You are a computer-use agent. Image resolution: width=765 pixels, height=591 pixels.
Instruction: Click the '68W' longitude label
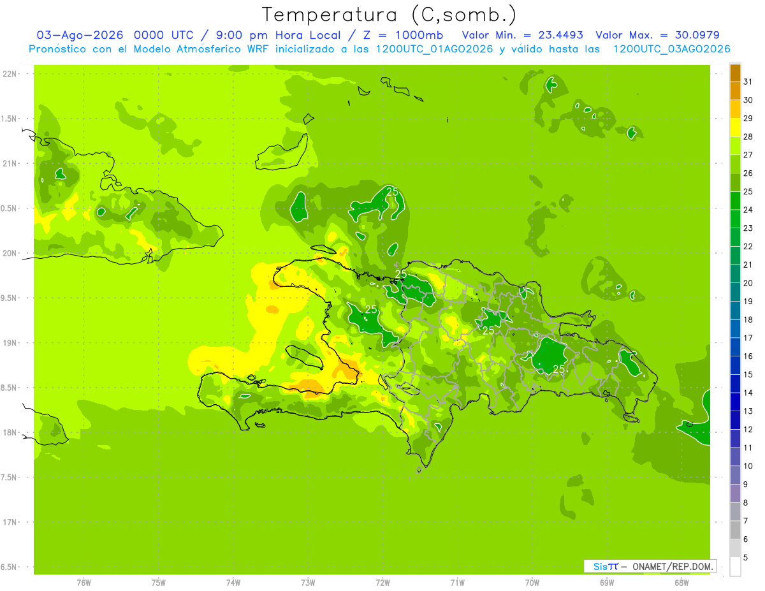(681, 583)
